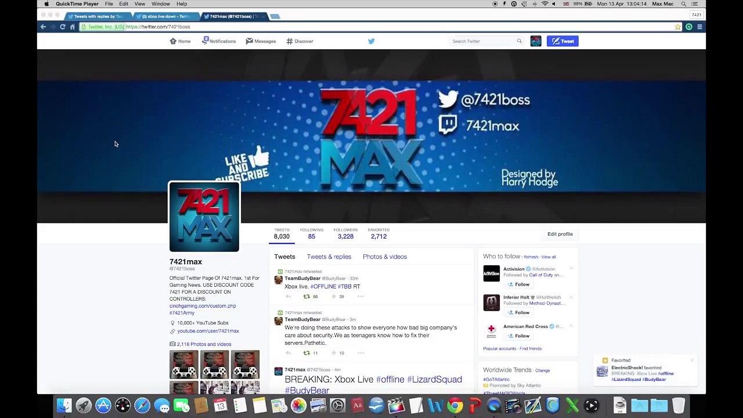Click the Spotlight search icon in menu bar
This screenshot has height=418, width=743.
click(x=683, y=4)
